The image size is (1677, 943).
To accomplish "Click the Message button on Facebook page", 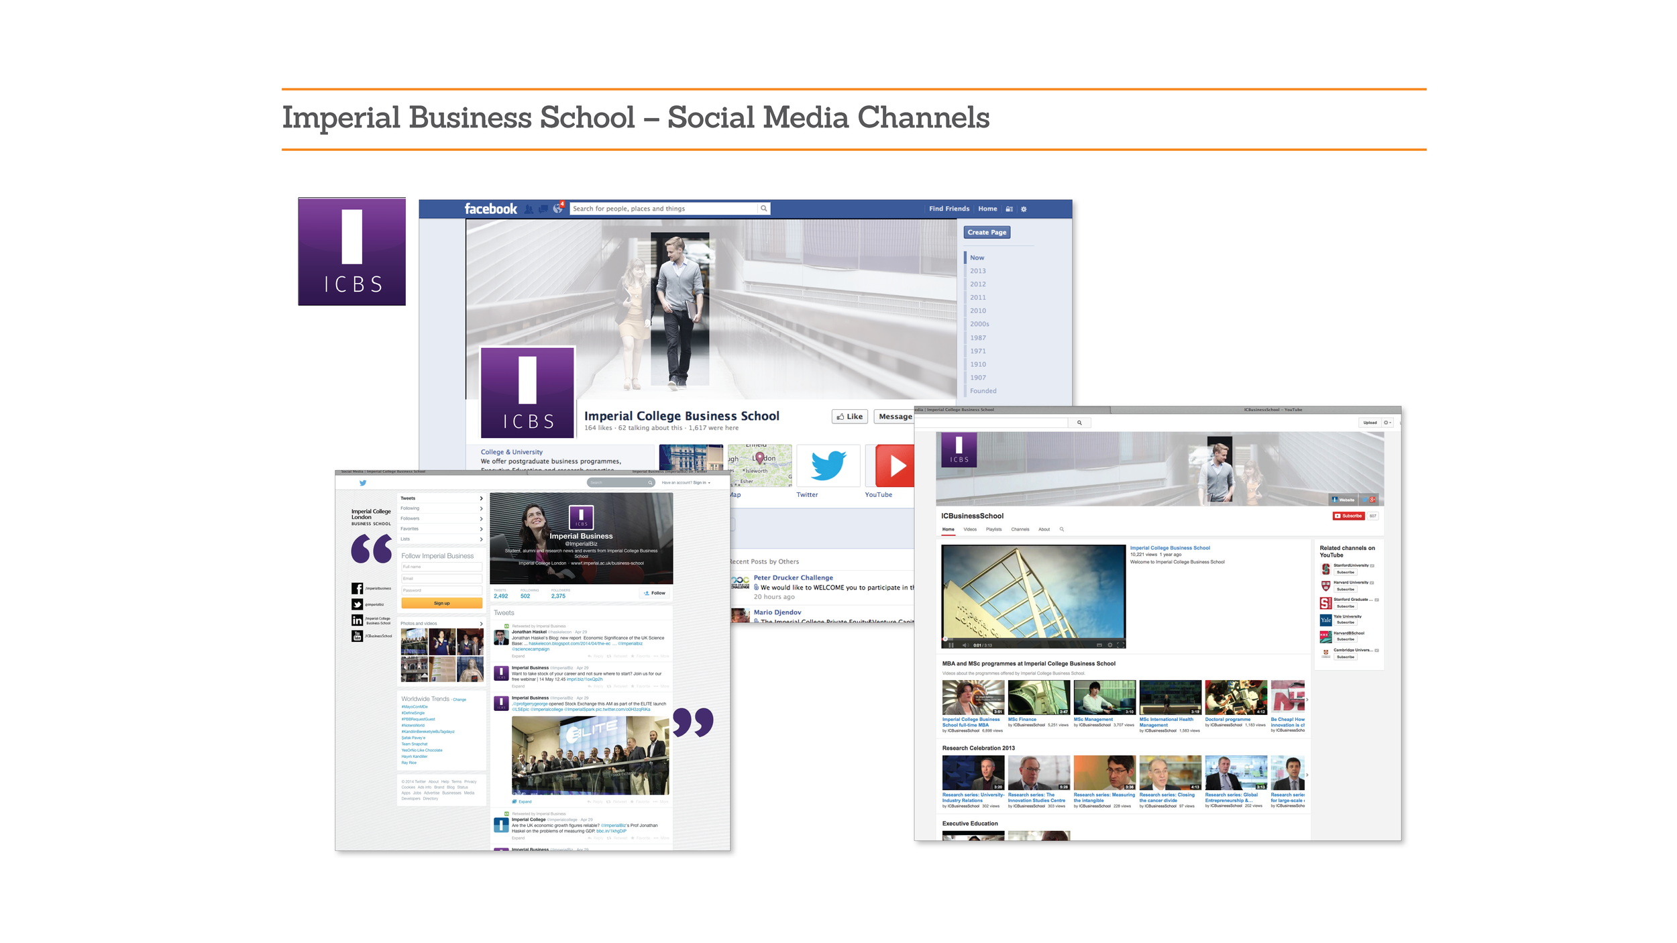I will [x=894, y=417].
